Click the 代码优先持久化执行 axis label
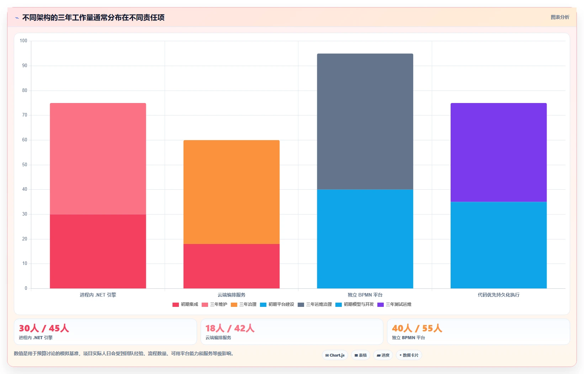The height and width of the screenshot is (374, 584). tap(499, 295)
